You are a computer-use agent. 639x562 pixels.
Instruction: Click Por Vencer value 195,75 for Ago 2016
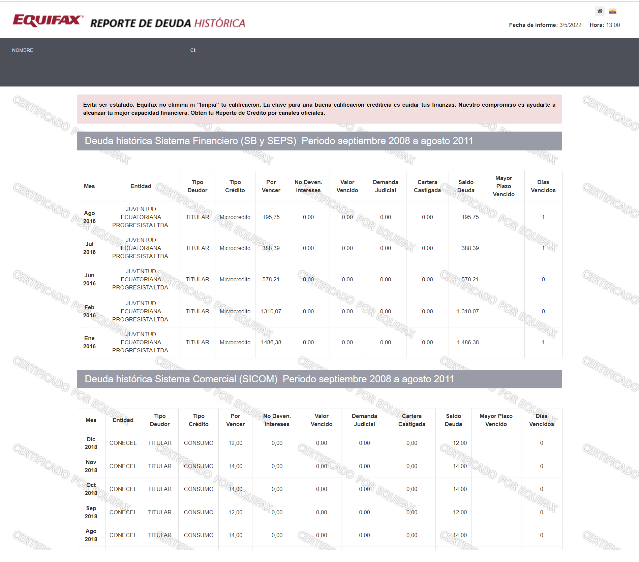pyautogui.click(x=271, y=217)
